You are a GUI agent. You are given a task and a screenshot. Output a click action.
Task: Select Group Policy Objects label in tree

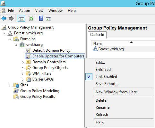tap(50, 68)
